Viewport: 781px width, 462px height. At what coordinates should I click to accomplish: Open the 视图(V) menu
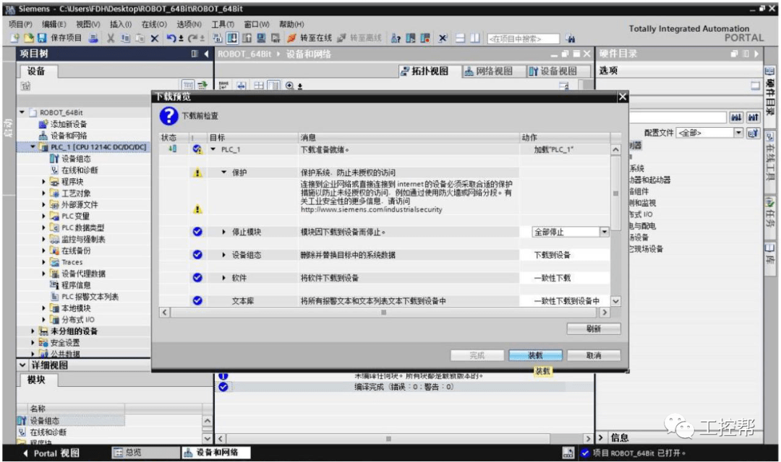click(88, 24)
